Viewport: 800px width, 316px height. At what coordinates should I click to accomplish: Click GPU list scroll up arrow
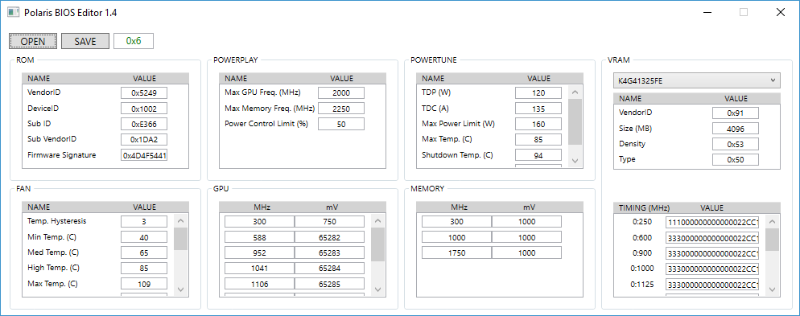(x=377, y=220)
